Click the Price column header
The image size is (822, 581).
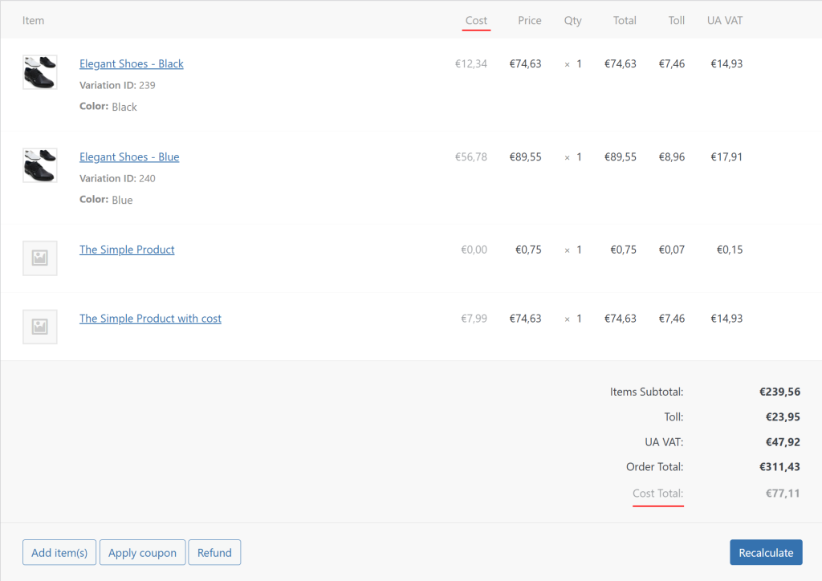(x=530, y=20)
